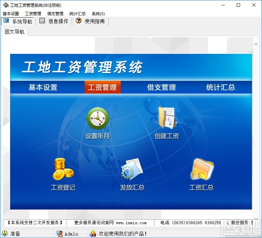Click the 准备 status text
262x238 pixels.
pyautogui.click(x=15, y=234)
